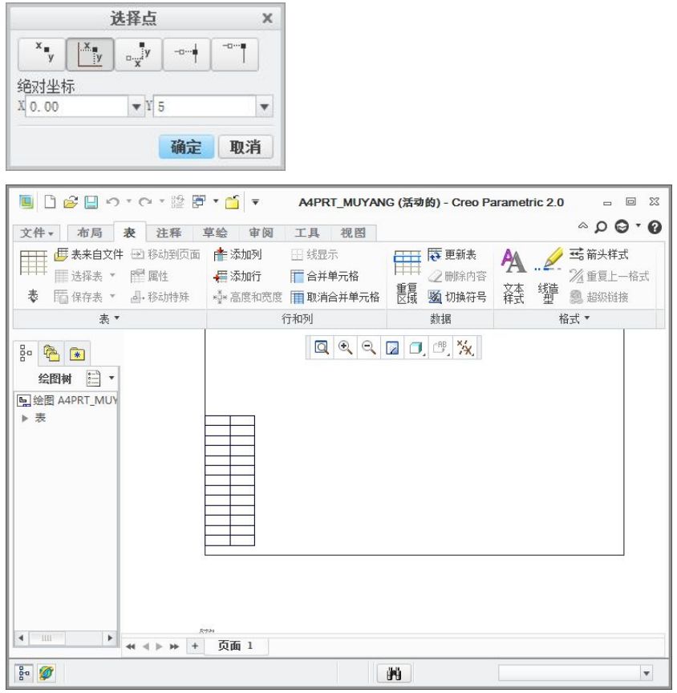Screen dimensions: 677x693
Task: Switch to the 草绘 tab
Action: [215, 233]
